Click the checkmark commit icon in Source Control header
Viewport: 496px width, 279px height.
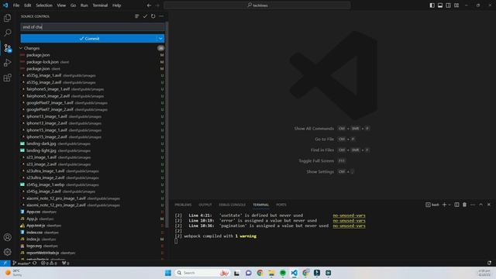[x=145, y=16]
